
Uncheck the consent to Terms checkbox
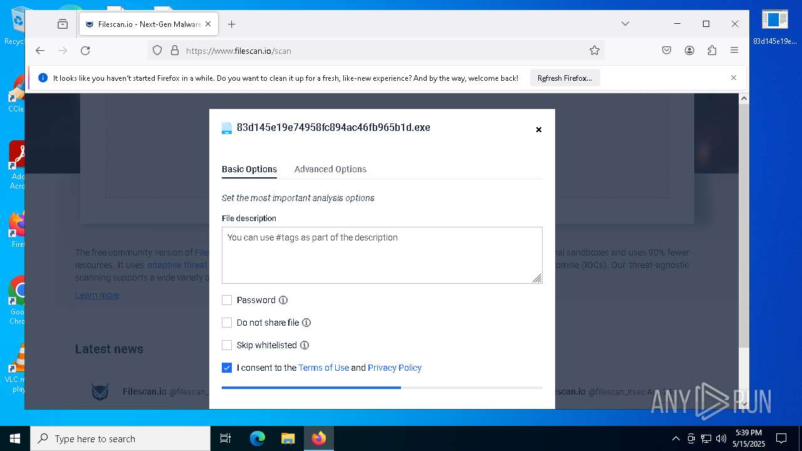point(227,368)
